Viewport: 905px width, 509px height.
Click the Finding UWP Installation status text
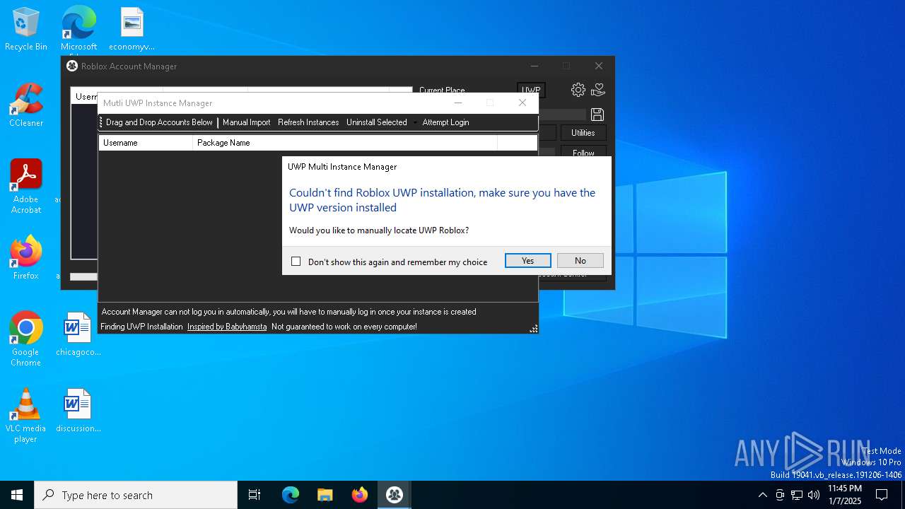click(x=141, y=327)
